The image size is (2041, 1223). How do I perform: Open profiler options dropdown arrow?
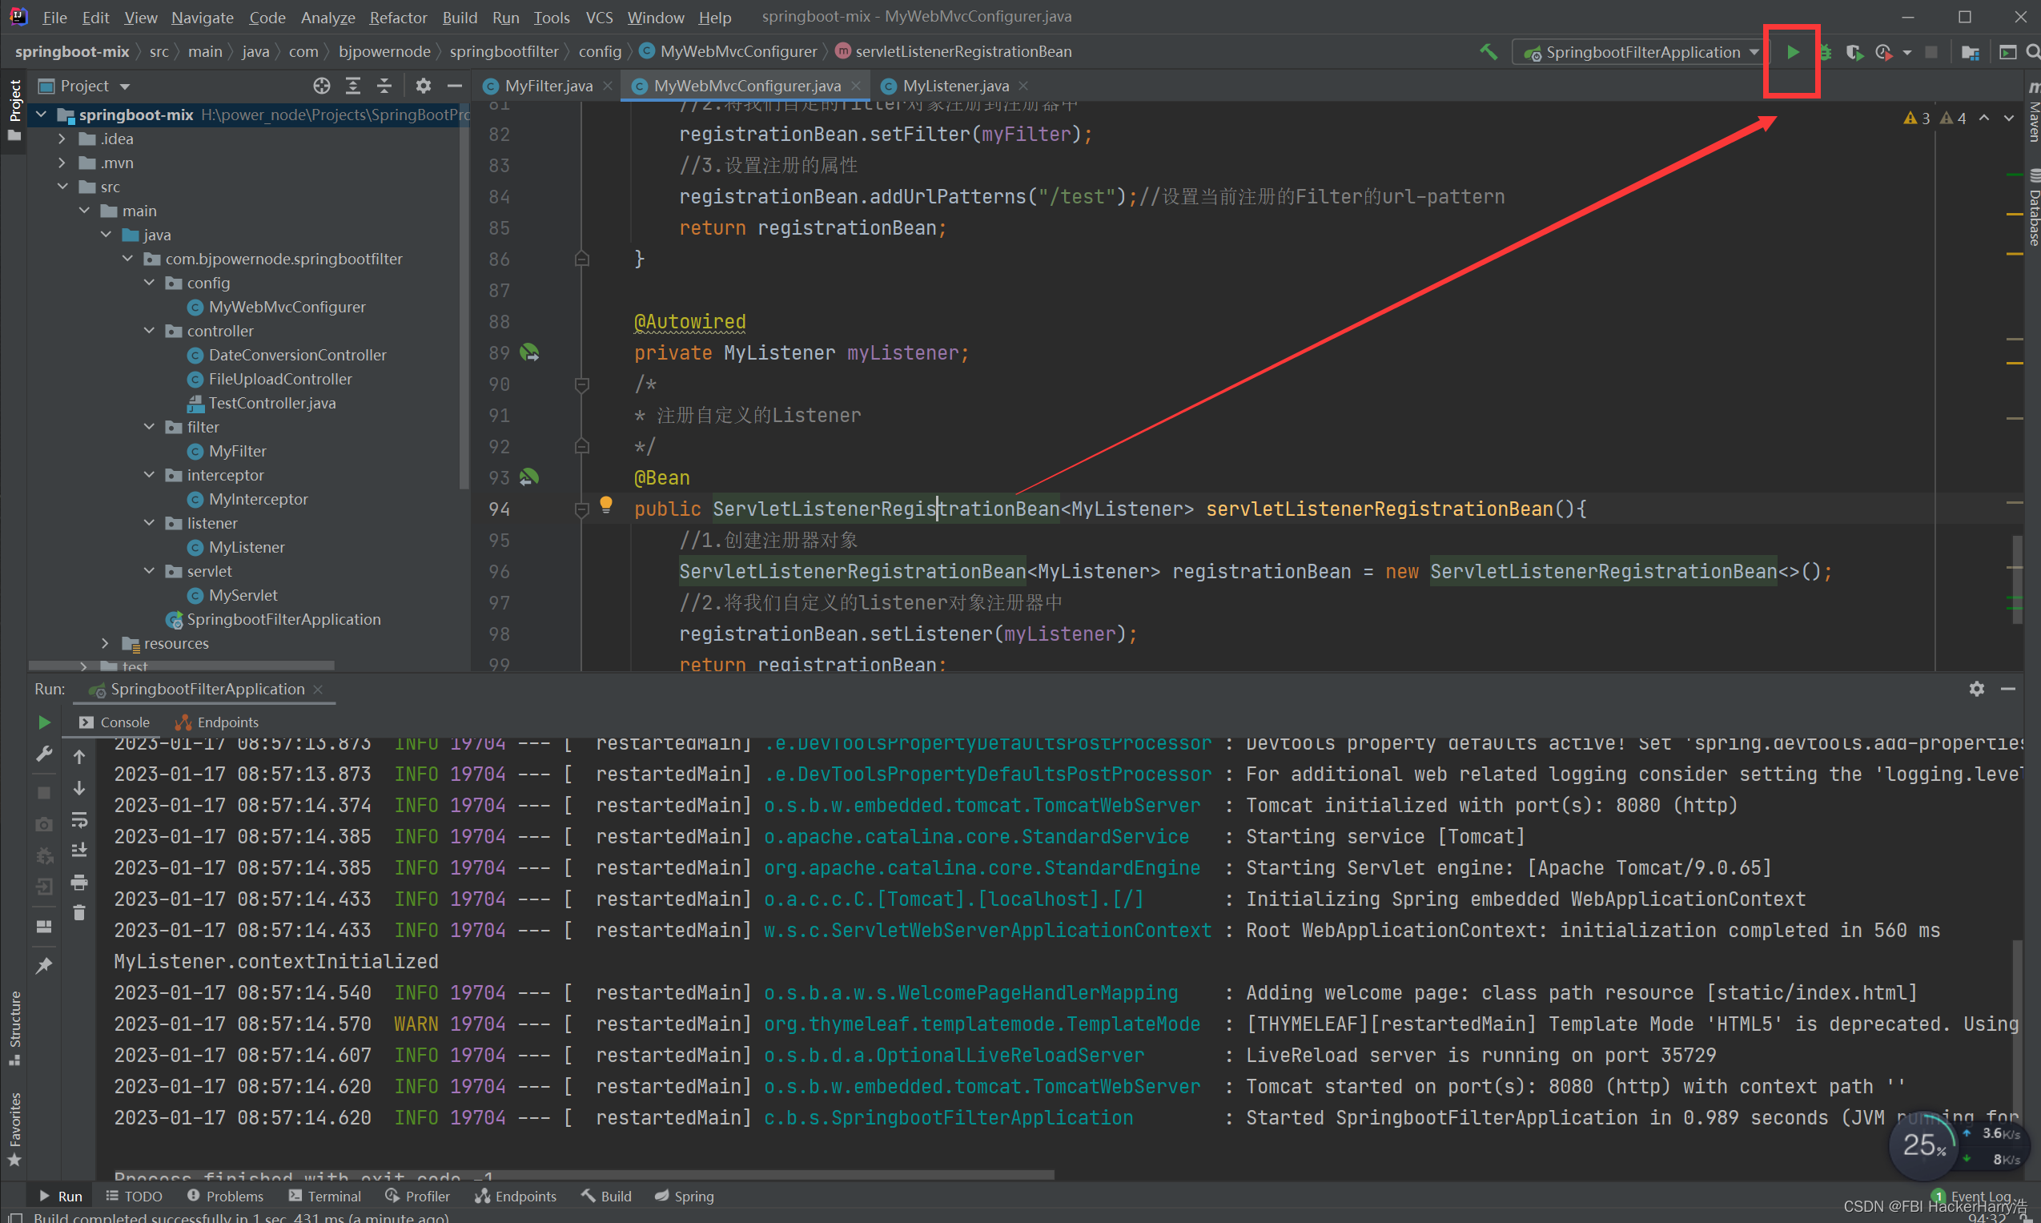coord(1906,53)
